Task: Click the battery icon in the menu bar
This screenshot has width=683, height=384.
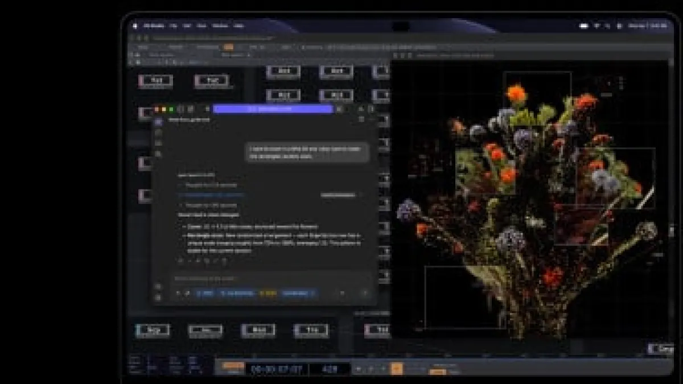Action: (x=583, y=26)
